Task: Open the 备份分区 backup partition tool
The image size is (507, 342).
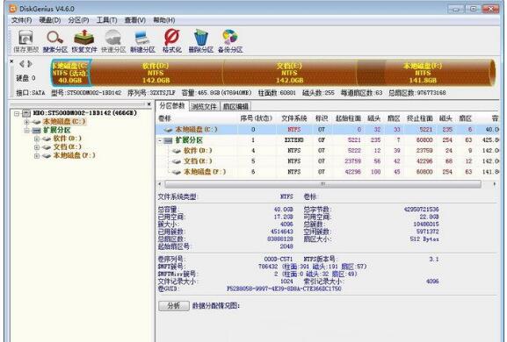Action: click(x=230, y=41)
